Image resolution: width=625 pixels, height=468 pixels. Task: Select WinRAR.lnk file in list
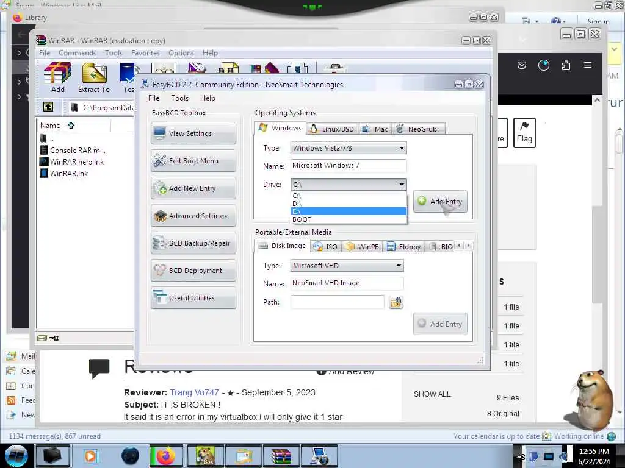pos(63,174)
